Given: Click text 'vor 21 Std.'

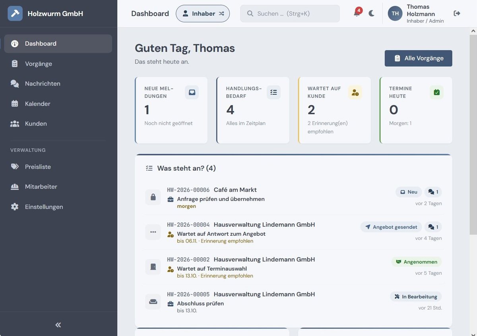Looking at the screenshot, I should click(430, 308).
